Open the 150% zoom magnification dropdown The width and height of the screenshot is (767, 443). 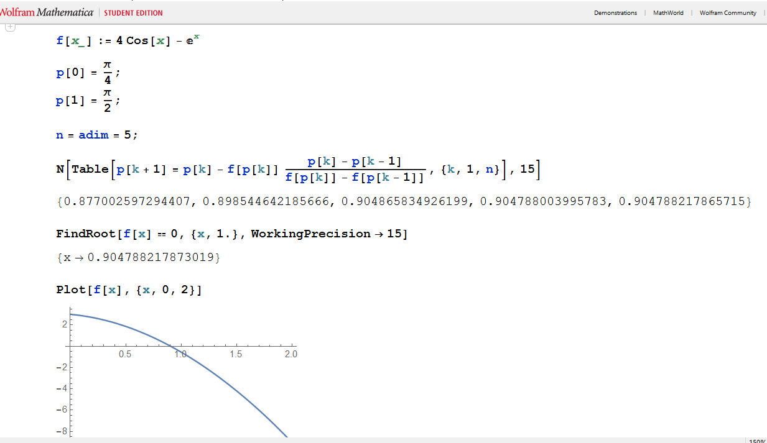coord(757,441)
